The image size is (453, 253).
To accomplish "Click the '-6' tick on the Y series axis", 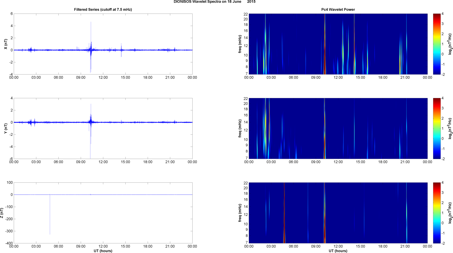I will pyautogui.click(x=11, y=159).
